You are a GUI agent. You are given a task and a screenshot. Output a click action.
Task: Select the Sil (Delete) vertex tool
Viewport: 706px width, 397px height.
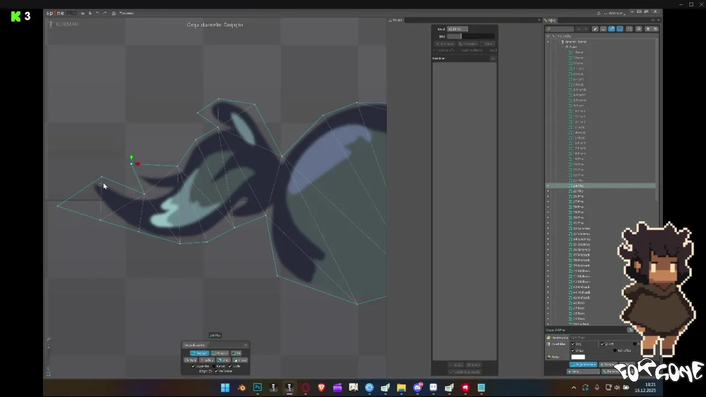pyautogui.click(x=236, y=353)
